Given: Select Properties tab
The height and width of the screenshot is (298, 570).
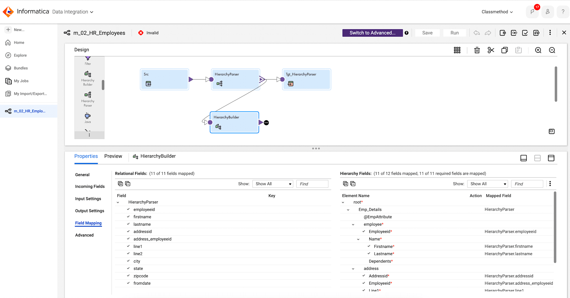Looking at the screenshot, I should click(x=86, y=156).
